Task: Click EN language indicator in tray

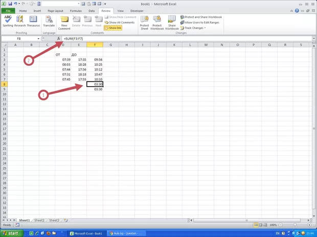Action: coord(278,233)
